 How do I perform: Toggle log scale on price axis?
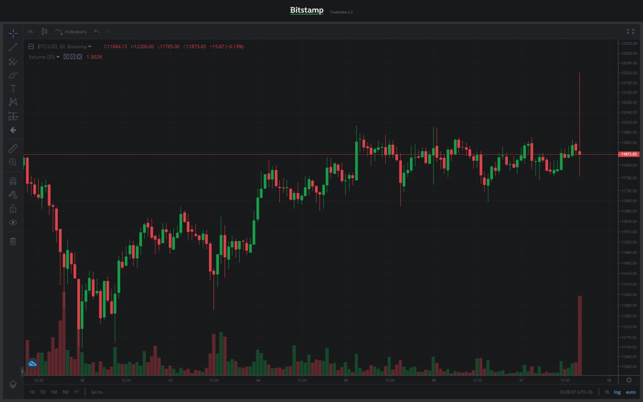[x=617, y=392]
